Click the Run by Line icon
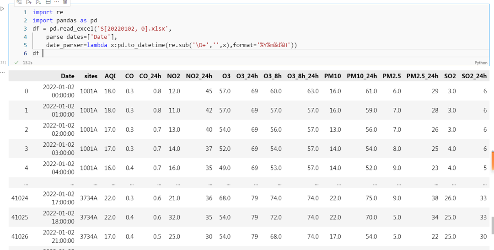The width and height of the screenshot is (494, 250). point(19,2)
